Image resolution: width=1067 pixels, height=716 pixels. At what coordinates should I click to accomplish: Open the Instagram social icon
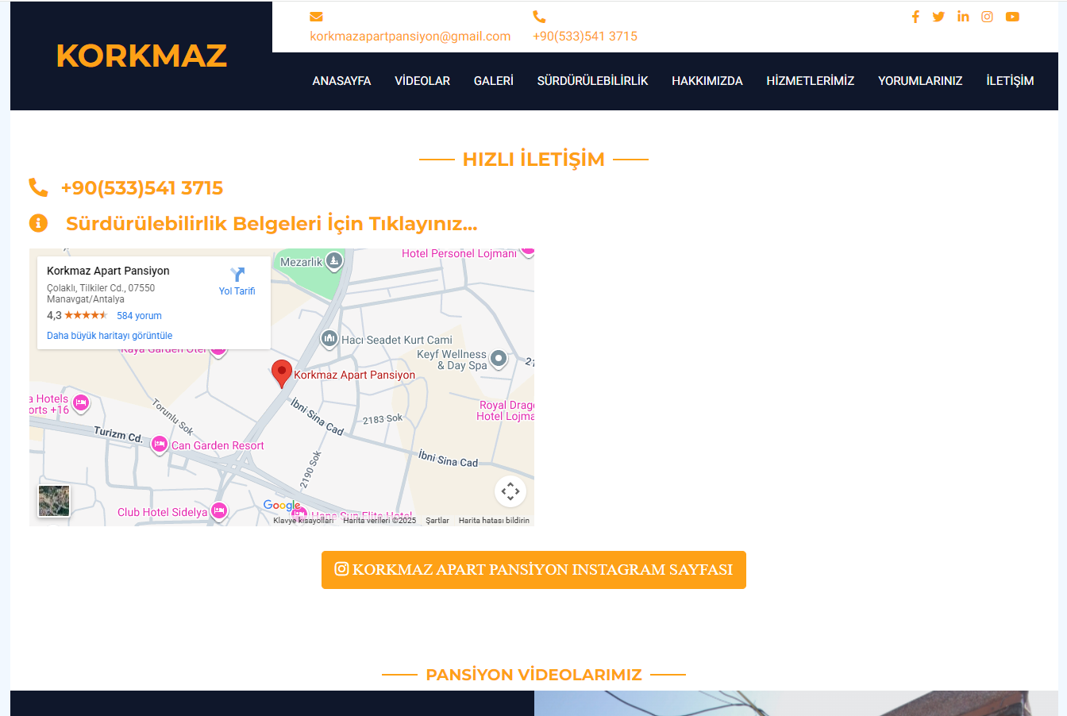pyautogui.click(x=987, y=16)
